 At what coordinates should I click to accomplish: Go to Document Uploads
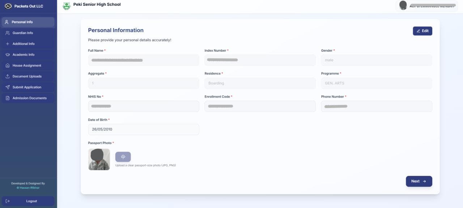pyautogui.click(x=28, y=76)
